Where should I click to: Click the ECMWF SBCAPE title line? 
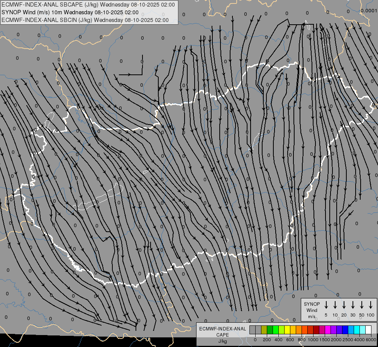click(x=88, y=5)
